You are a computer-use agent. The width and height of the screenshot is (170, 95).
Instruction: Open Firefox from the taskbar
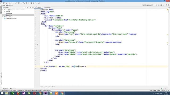pyautogui.click(x=18, y=93)
